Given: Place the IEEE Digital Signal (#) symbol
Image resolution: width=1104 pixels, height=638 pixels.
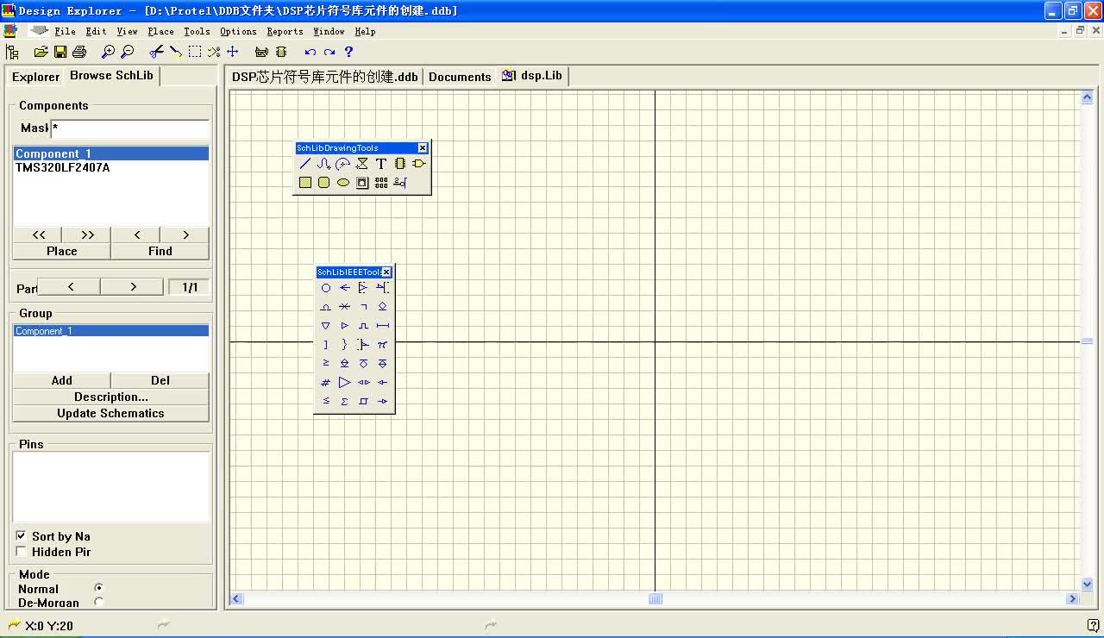Looking at the screenshot, I should pyautogui.click(x=326, y=382).
